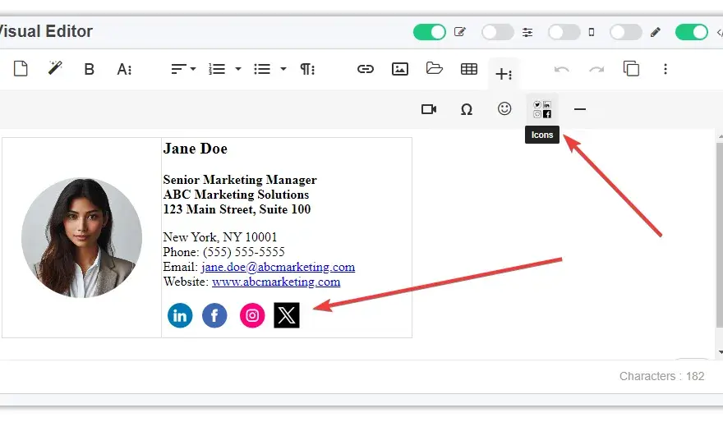Click the jane.doe@abcmarketing.com email link
723x422 pixels.
tap(278, 267)
